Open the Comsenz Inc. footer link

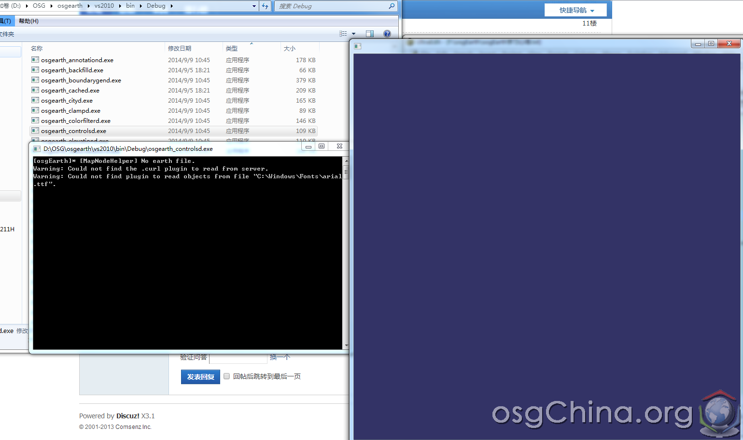coord(133,427)
